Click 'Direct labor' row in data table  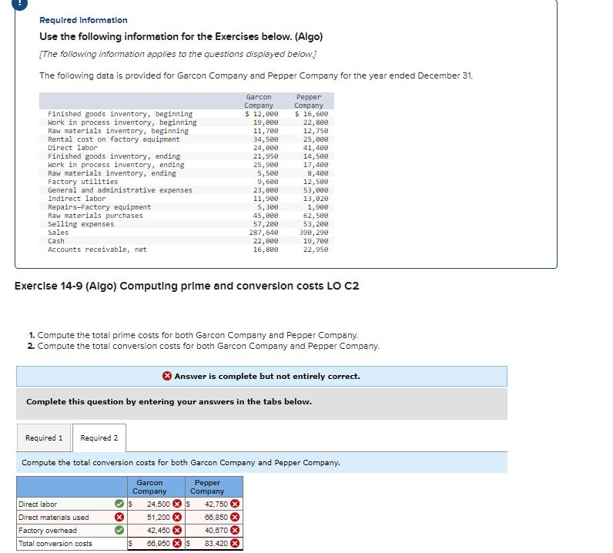(187, 147)
